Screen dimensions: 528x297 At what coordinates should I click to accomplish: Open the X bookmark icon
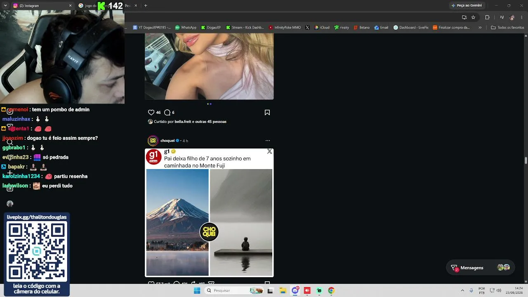307,28
